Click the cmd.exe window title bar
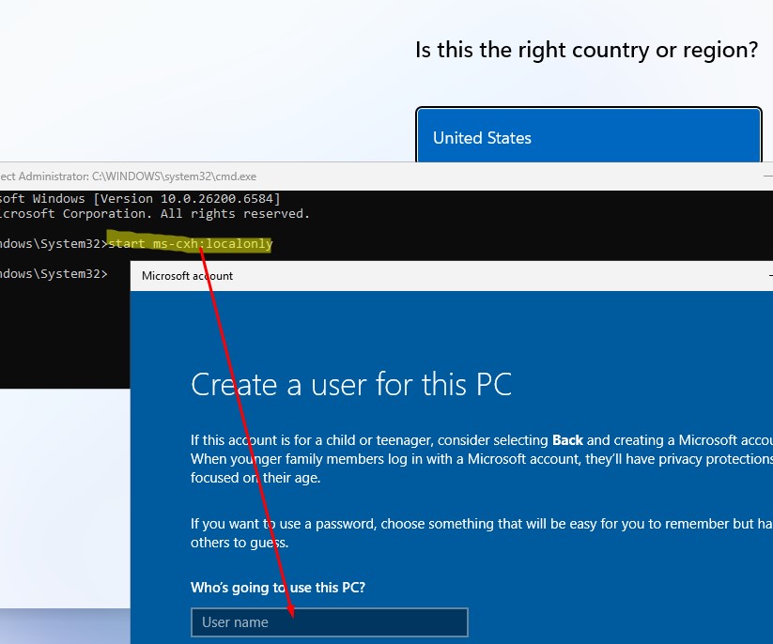The image size is (773, 644). (x=376, y=176)
